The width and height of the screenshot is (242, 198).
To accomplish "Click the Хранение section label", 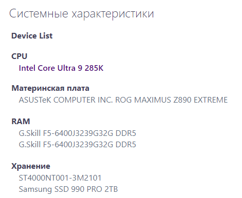I will [x=31, y=166].
